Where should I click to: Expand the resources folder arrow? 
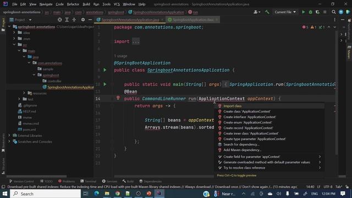click(24, 93)
